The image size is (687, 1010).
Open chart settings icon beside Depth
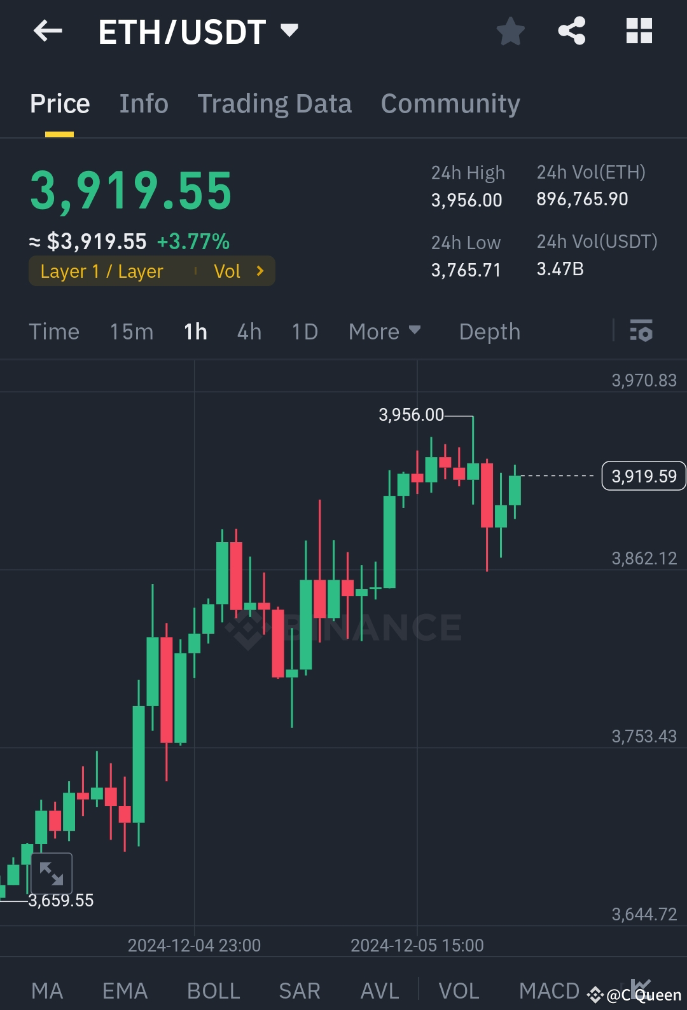coord(642,331)
